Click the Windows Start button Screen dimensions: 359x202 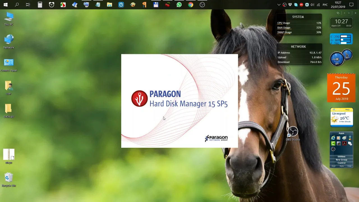click(5, 5)
